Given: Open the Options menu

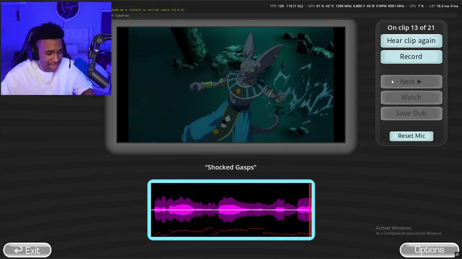Looking at the screenshot, I should (429, 250).
